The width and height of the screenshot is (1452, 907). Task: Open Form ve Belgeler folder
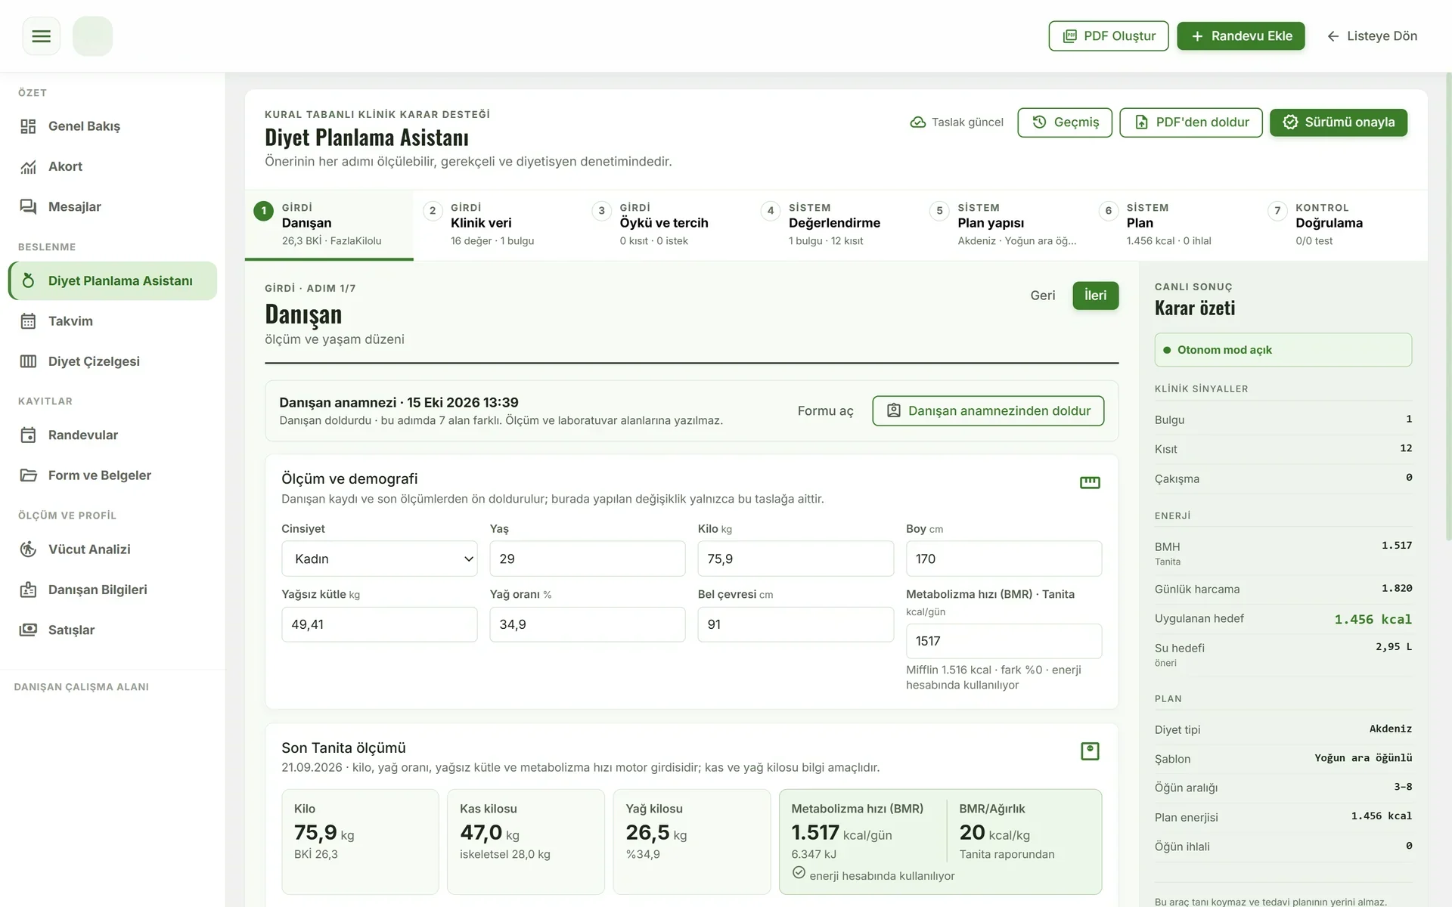[112, 475]
